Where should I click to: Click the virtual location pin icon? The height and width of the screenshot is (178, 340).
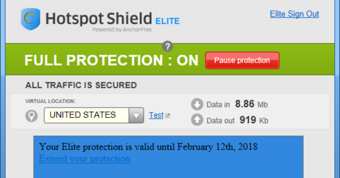(31, 116)
